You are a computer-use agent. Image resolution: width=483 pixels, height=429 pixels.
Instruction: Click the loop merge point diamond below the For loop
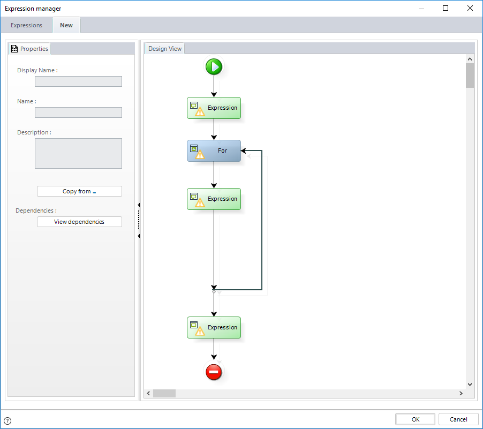(214, 291)
